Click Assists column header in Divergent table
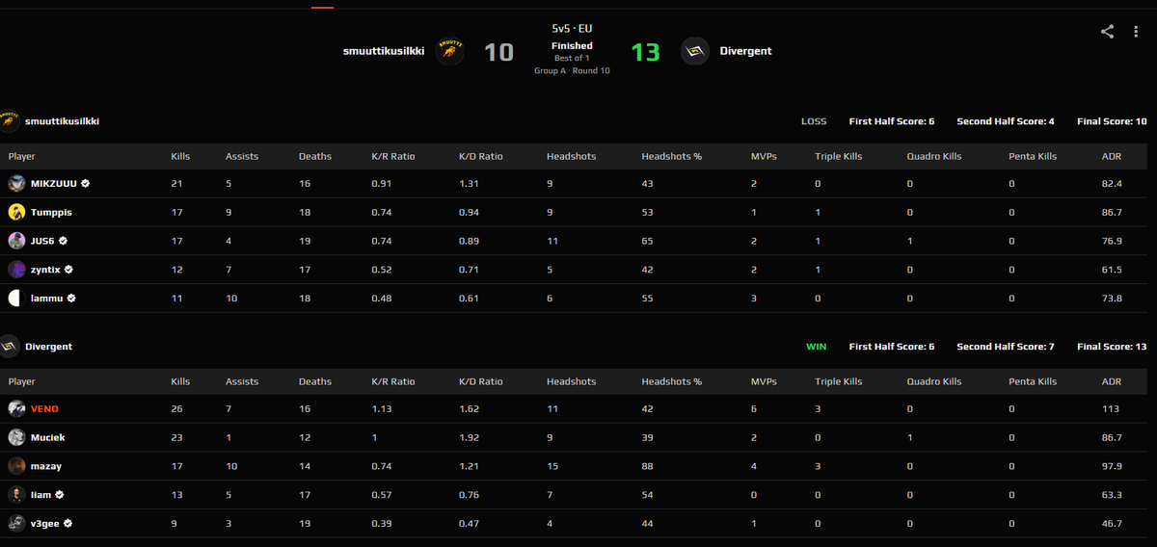This screenshot has height=547, width=1157. 241,381
